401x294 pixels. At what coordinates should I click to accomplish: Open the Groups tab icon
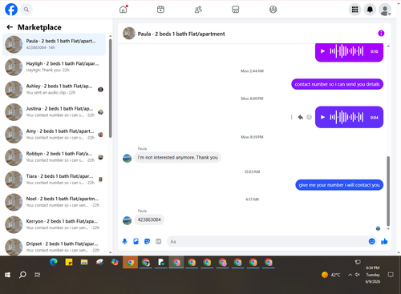coord(273,10)
